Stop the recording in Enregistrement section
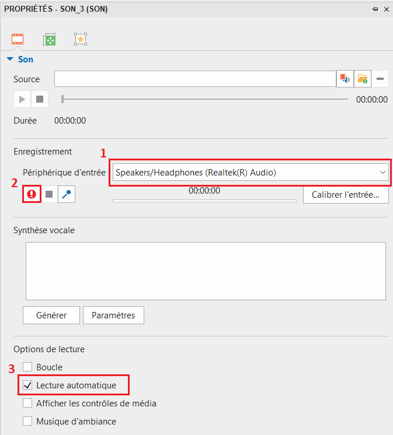The width and height of the screenshot is (393, 435). (x=49, y=195)
